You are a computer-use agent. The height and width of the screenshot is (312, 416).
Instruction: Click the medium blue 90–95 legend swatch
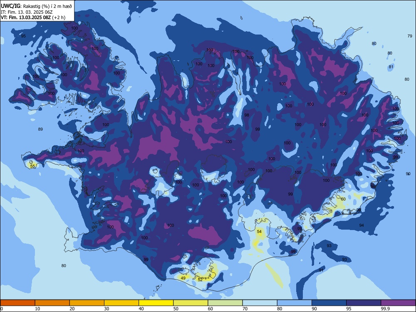pos(329,303)
